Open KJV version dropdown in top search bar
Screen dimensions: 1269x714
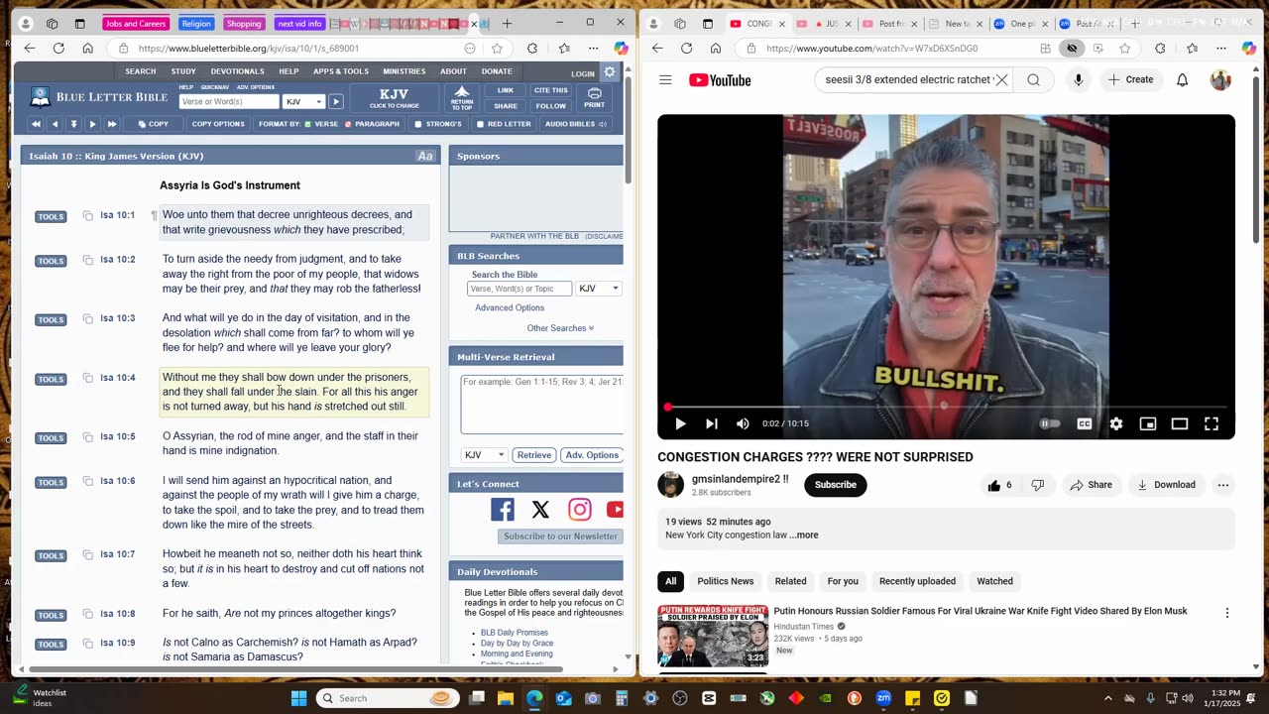pyautogui.click(x=303, y=101)
